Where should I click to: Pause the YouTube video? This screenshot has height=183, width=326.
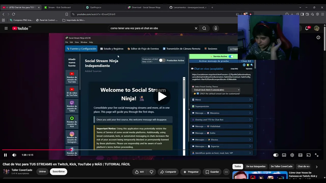click(x=5, y=155)
